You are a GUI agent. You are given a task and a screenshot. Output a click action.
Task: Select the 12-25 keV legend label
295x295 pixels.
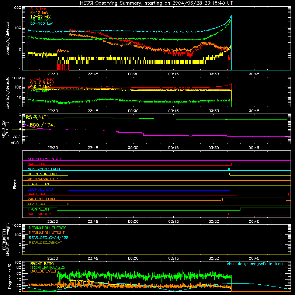40,16
